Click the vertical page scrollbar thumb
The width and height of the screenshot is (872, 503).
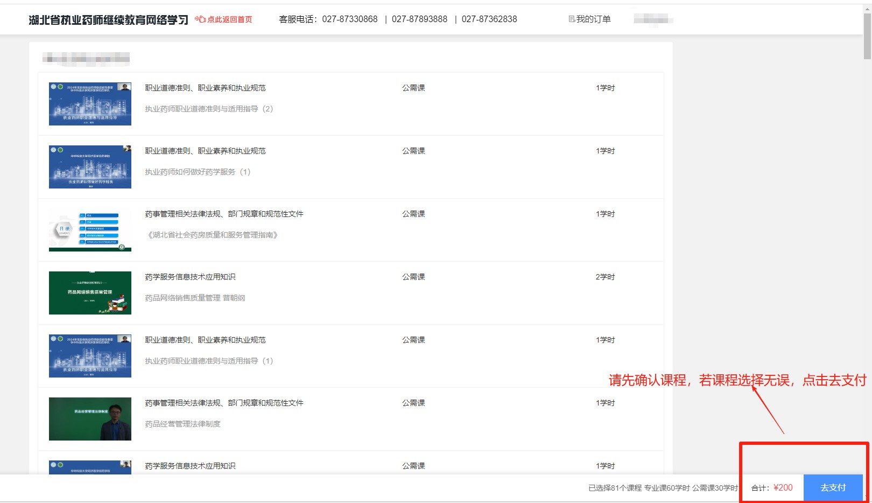click(867, 35)
